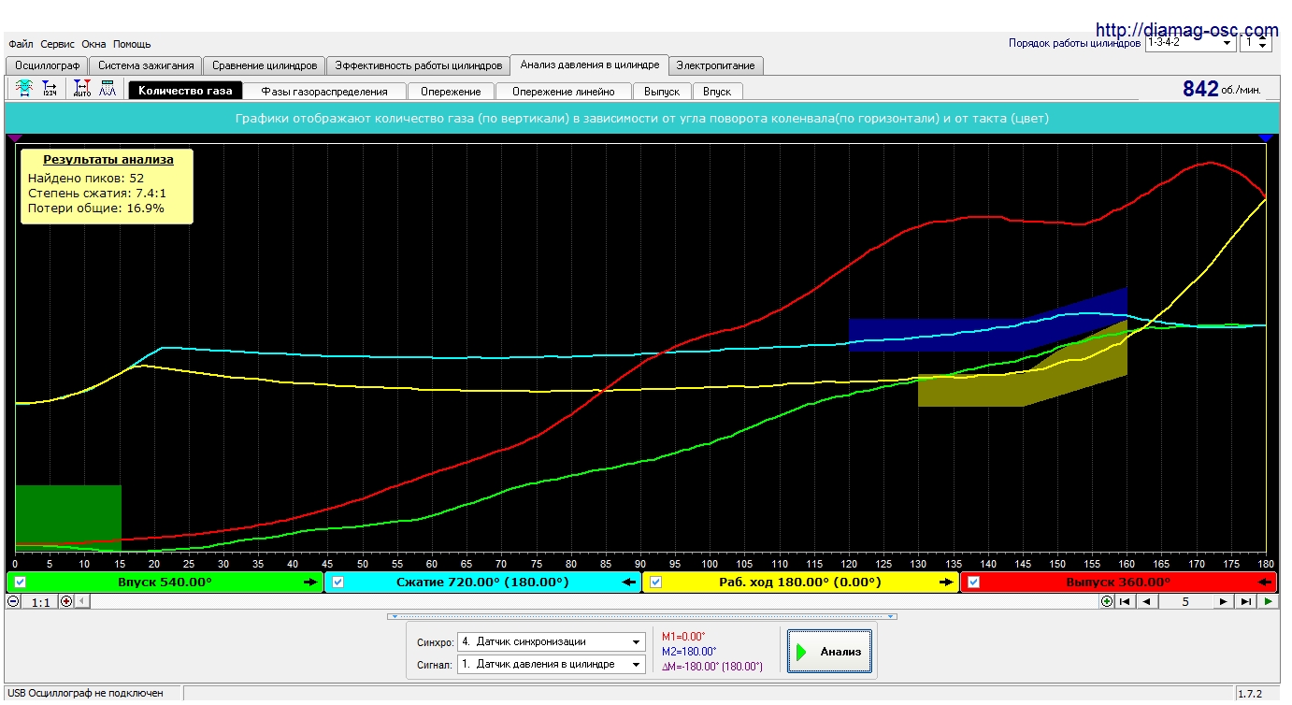Screen dimensions: 1292x705
Task: Click the 'Потери общие: 16.9%' line
Action: pyautogui.click(x=96, y=208)
